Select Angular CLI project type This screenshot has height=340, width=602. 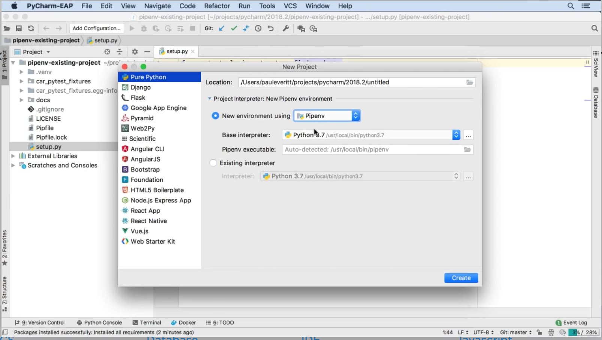click(x=159, y=149)
